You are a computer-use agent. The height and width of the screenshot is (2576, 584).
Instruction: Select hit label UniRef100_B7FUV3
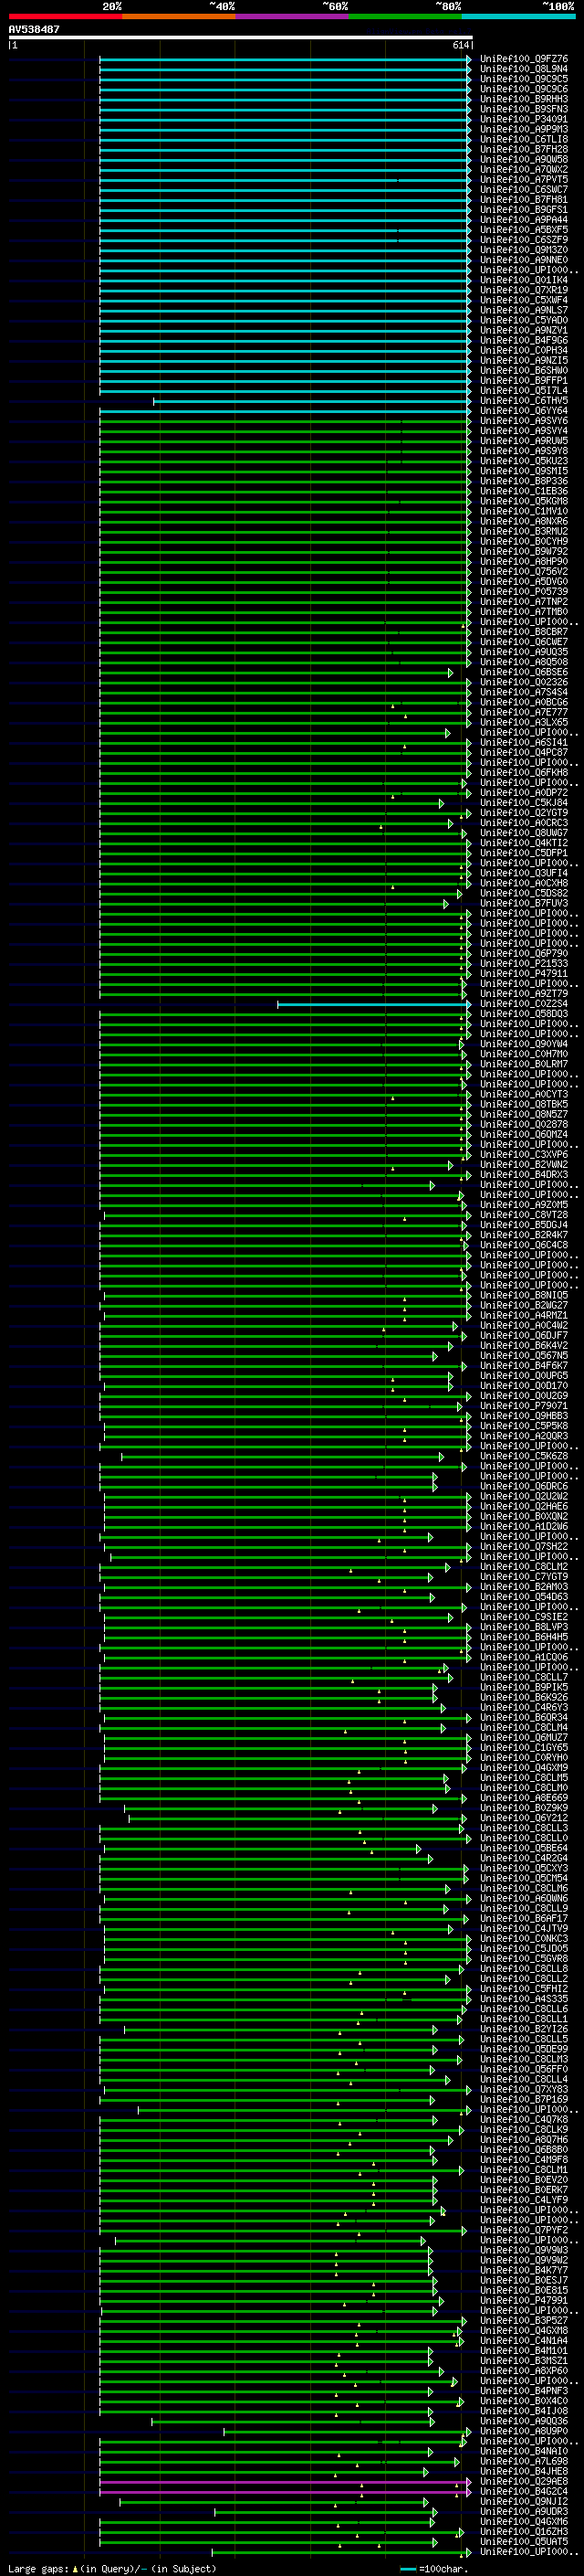pos(524,903)
